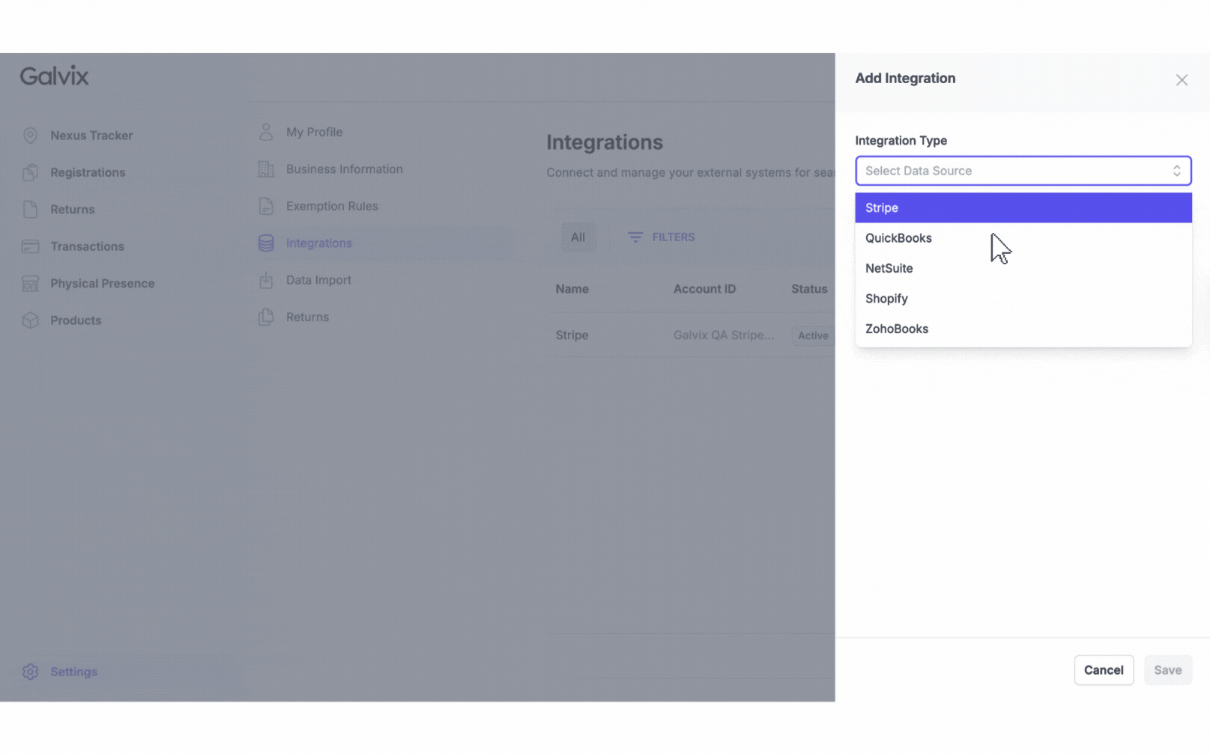Click the Account ID column header
This screenshot has height=754, width=1210.
tap(704, 289)
